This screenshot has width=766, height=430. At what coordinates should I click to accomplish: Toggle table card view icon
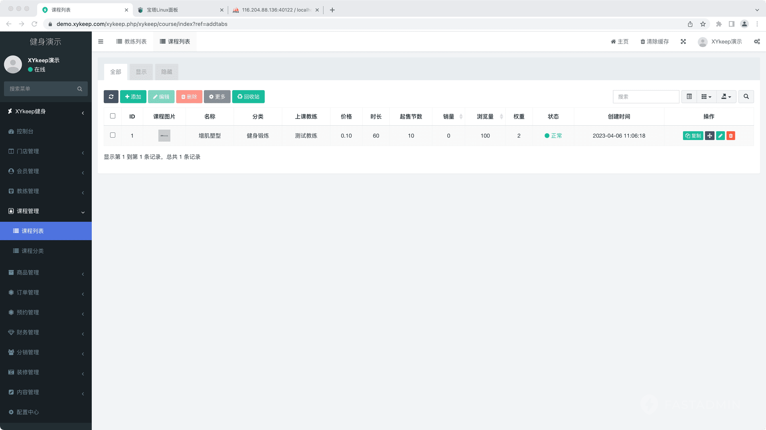(x=689, y=97)
